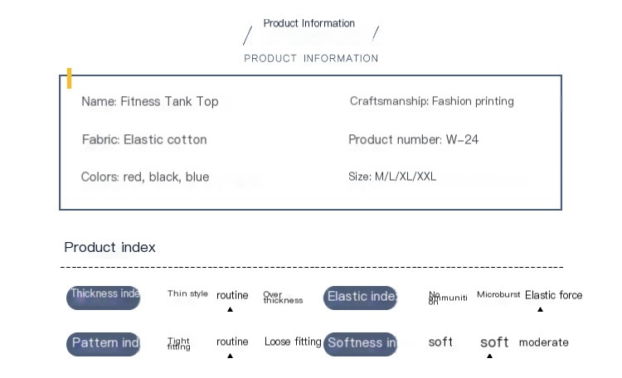Pick the Microburst elasticity option

point(498,295)
